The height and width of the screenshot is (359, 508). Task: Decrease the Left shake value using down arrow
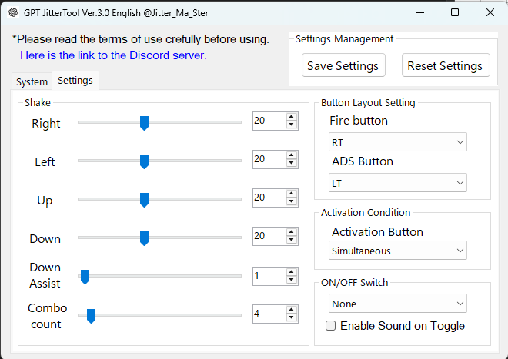(291, 163)
